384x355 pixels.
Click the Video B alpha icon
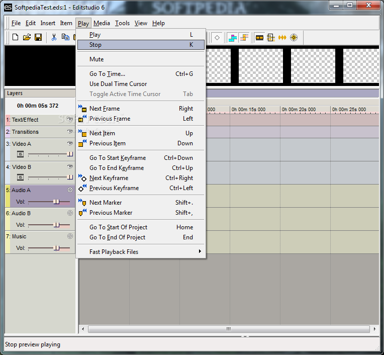pos(20,177)
